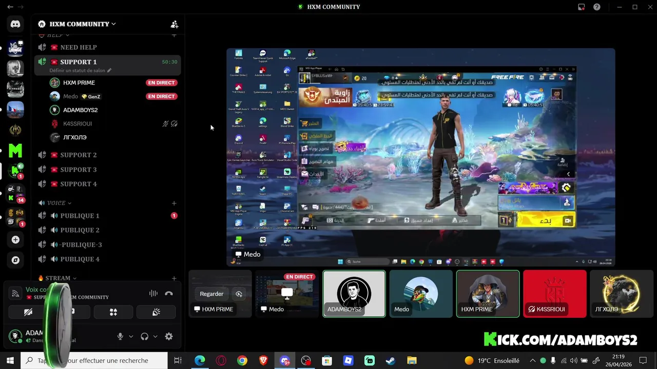The image size is (657, 369).
Task: Go forward with the title bar arrow
Action: pos(21,7)
